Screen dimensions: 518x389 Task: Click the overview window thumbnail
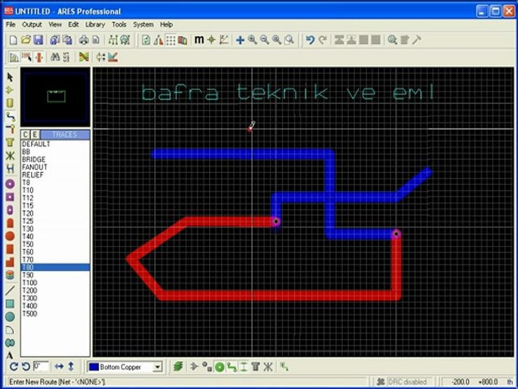point(55,97)
